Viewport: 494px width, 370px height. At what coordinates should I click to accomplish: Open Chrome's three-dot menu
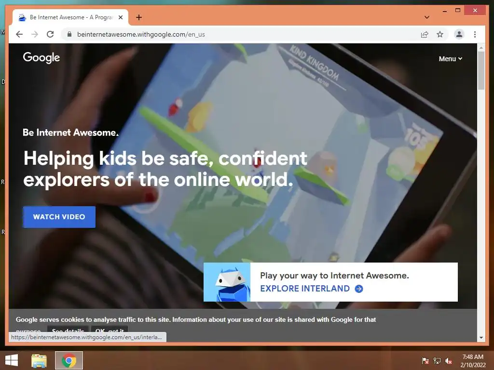tap(475, 34)
